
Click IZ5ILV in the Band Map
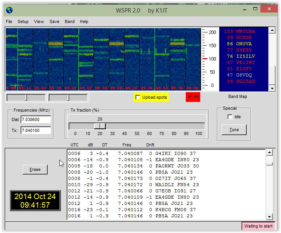click(x=245, y=56)
